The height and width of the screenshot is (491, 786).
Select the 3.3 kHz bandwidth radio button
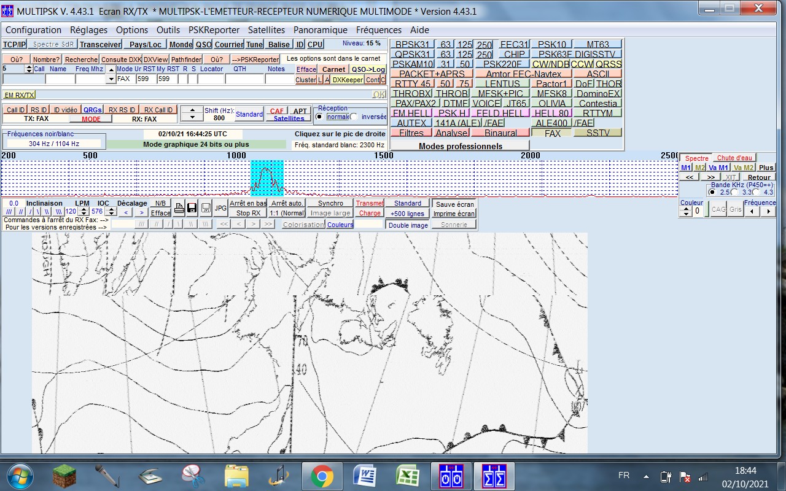(734, 192)
